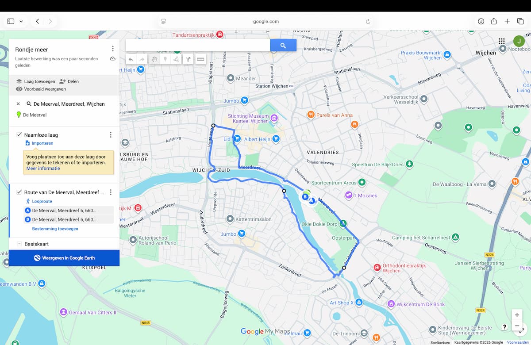Click the Camping het Scharrelnest marker
Screen dimensions: 531x345
[x=455, y=238]
